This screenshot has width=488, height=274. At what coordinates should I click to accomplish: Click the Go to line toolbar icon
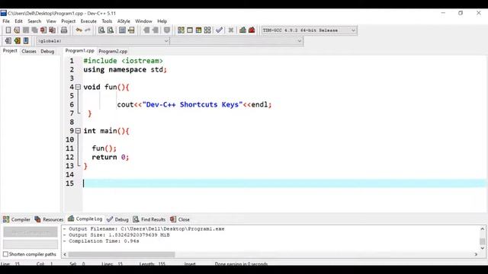[131, 30]
